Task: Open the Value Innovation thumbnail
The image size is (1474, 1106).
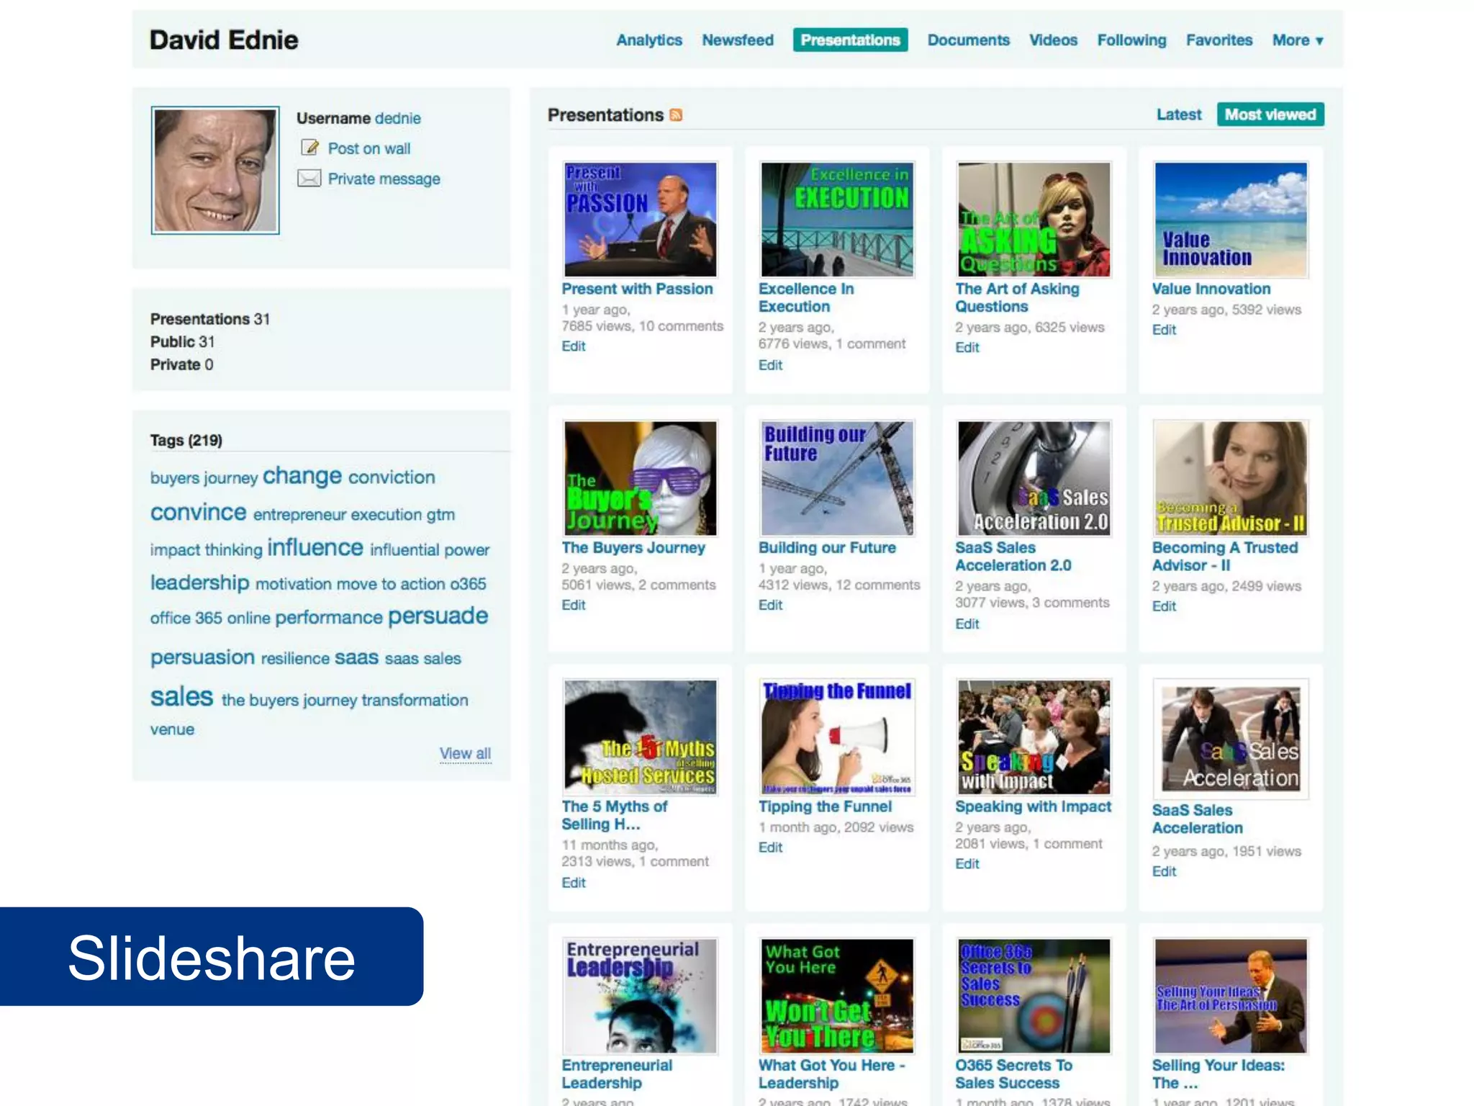Action: pos(1231,220)
